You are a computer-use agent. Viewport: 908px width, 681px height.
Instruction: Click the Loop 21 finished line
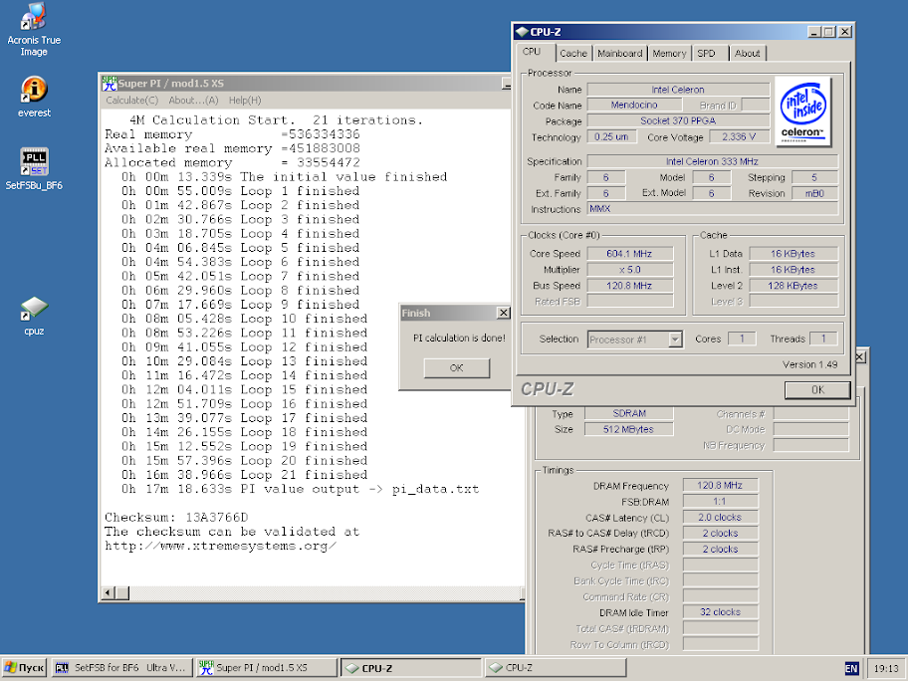[244, 475]
